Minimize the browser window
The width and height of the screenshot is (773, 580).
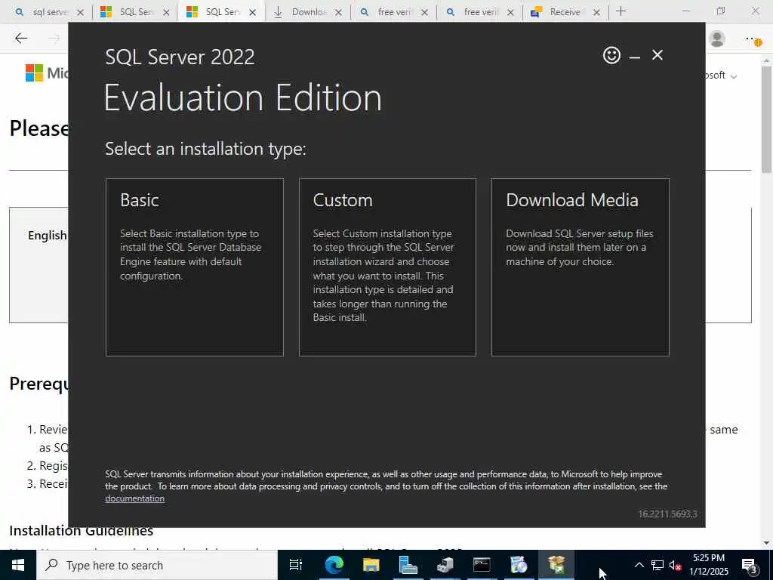coord(685,11)
